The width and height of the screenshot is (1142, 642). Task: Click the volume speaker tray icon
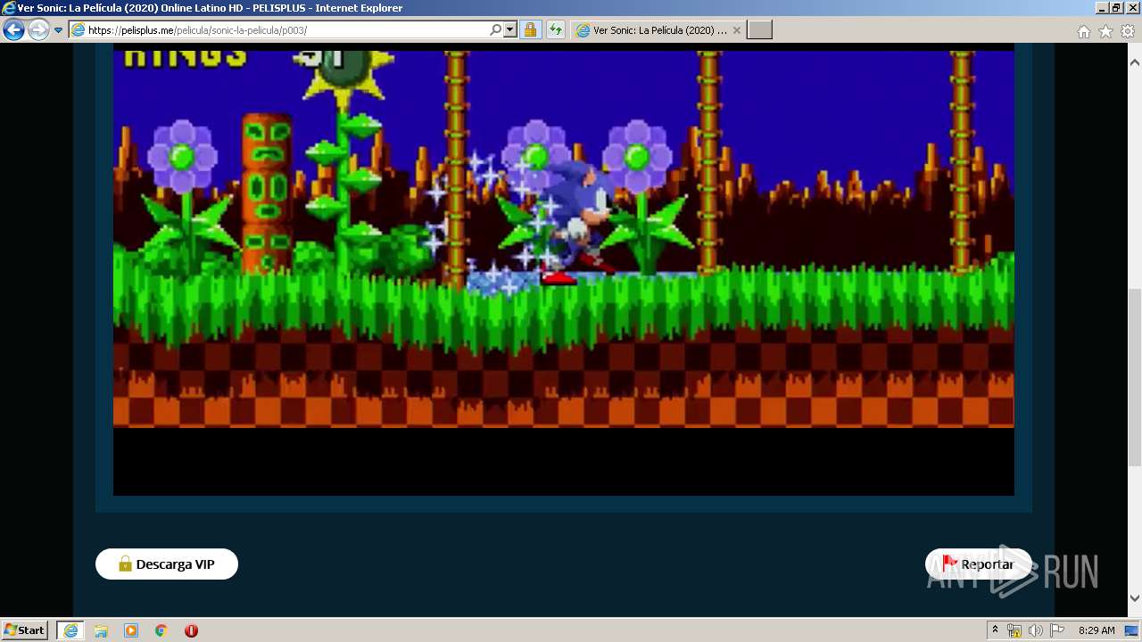click(1036, 630)
